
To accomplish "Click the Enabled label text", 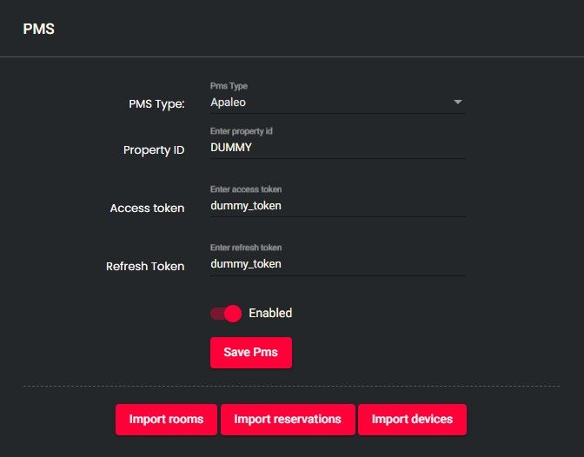I will pyautogui.click(x=270, y=313).
